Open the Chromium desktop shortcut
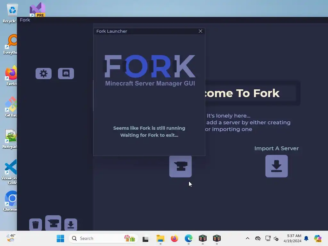328x246 pixels. click(x=11, y=201)
